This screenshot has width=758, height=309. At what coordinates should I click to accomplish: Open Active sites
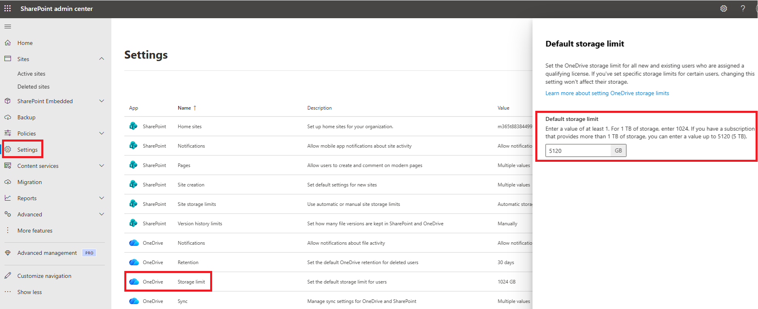point(31,74)
